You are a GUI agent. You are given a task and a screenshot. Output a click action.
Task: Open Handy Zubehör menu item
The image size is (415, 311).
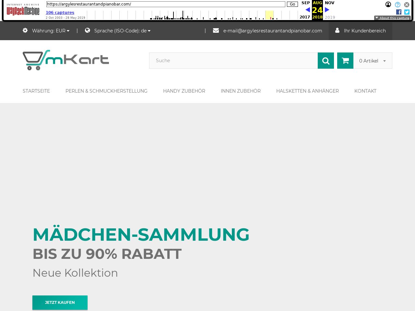[x=184, y=91]
